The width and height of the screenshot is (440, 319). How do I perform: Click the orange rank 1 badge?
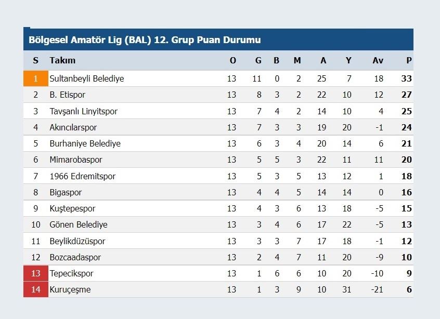click(x=35, y=79)
